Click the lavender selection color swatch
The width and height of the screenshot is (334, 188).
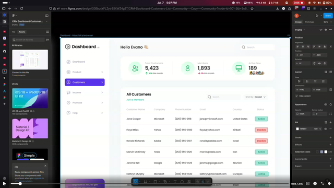click(321, 152)
